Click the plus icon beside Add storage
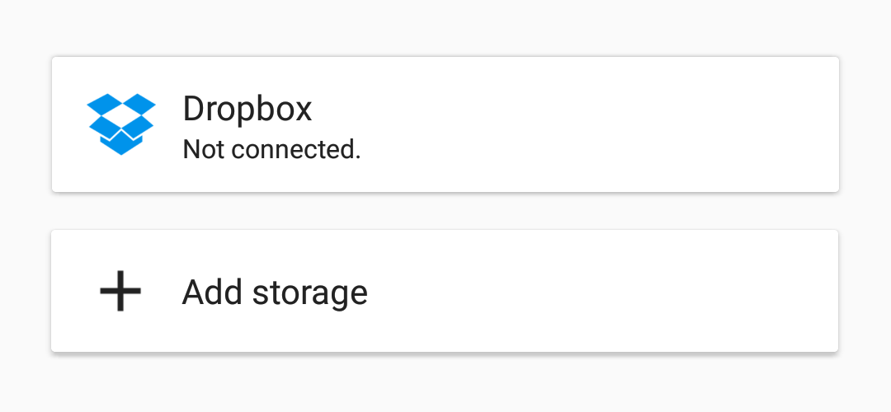The width and height of the screenshot is (891, 412). tap(120, 291)
